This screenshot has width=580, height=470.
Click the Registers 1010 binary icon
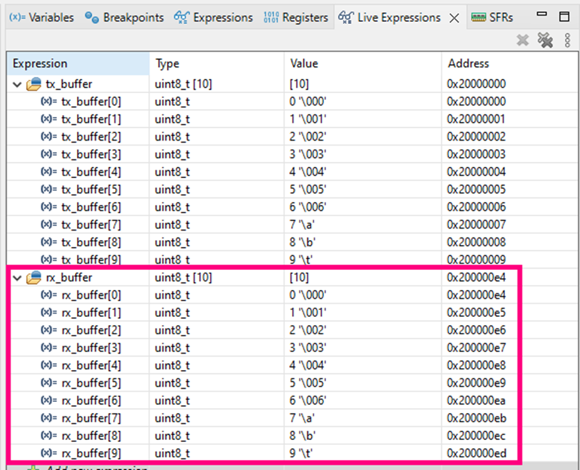tap(271, 17)
